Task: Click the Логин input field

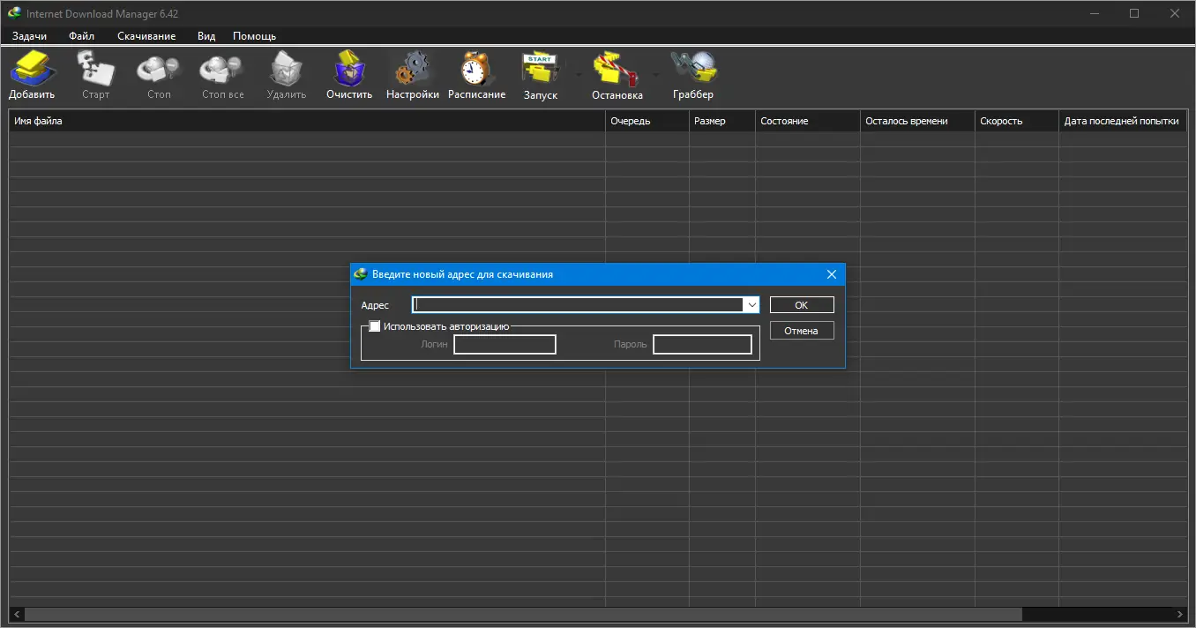Action: [505, 344]
